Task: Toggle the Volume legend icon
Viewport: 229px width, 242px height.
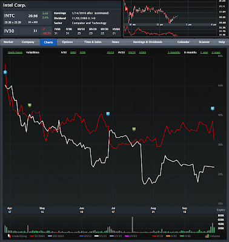Action: [x=207, y=236]
